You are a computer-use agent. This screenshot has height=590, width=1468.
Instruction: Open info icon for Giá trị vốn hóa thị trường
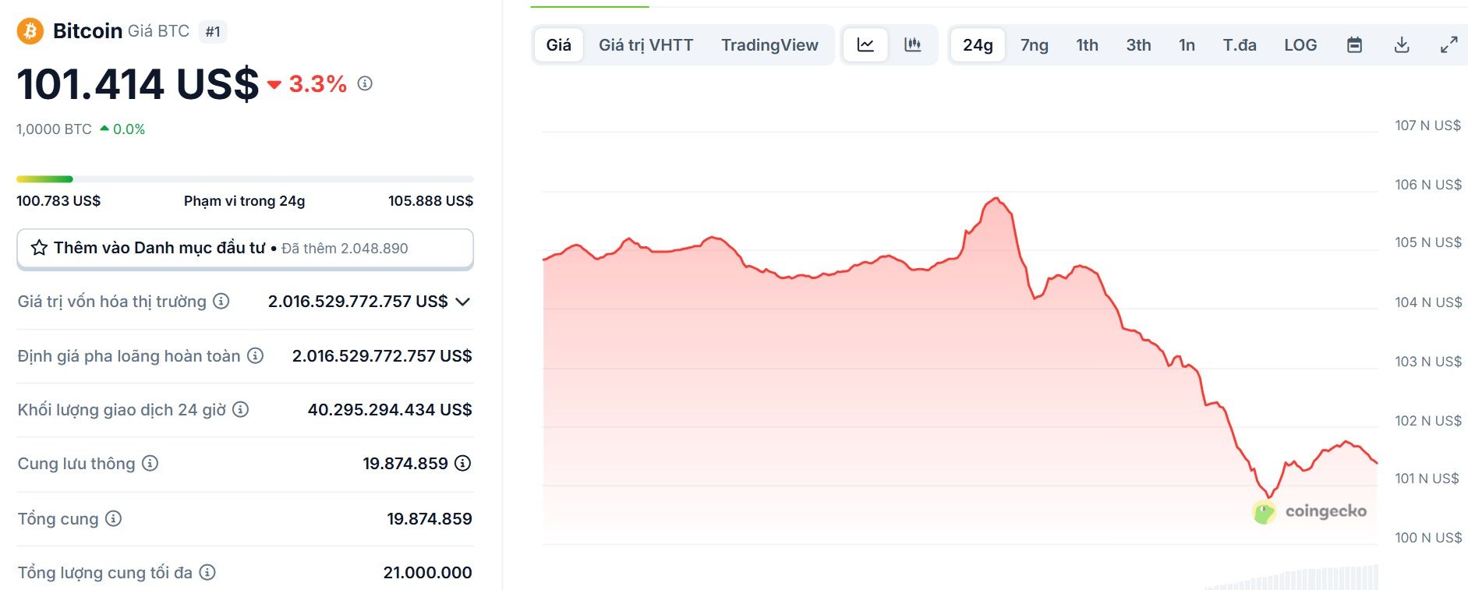click(x=221, y=301)
